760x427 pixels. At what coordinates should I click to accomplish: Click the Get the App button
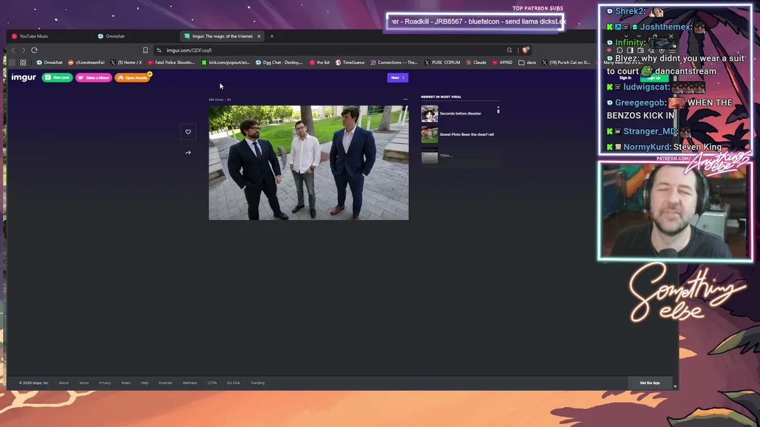[650, 383]
